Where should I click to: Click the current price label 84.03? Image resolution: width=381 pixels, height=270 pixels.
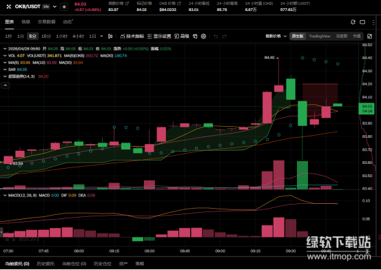coord(367,108)
